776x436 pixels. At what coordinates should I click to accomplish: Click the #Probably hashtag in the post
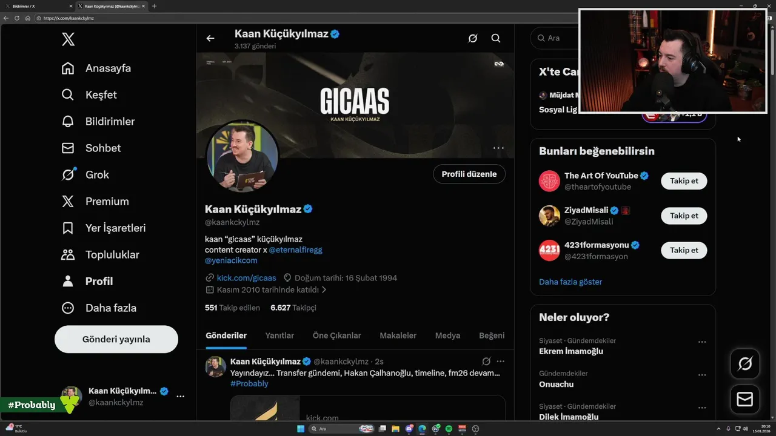[249, 383]
